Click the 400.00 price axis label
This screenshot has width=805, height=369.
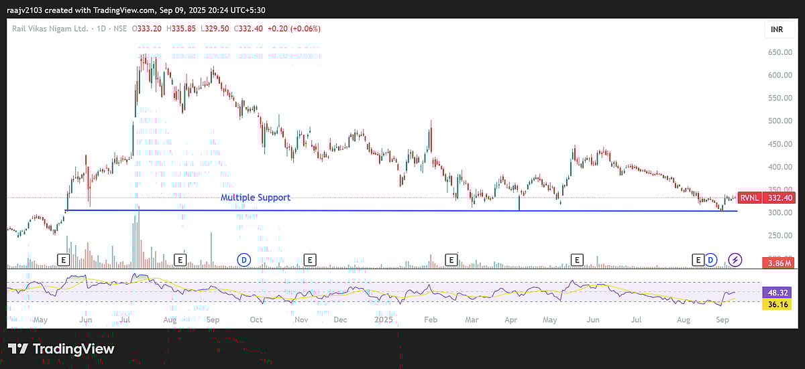779,167
